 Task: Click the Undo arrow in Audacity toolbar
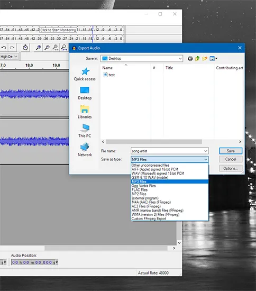[4, 48]
